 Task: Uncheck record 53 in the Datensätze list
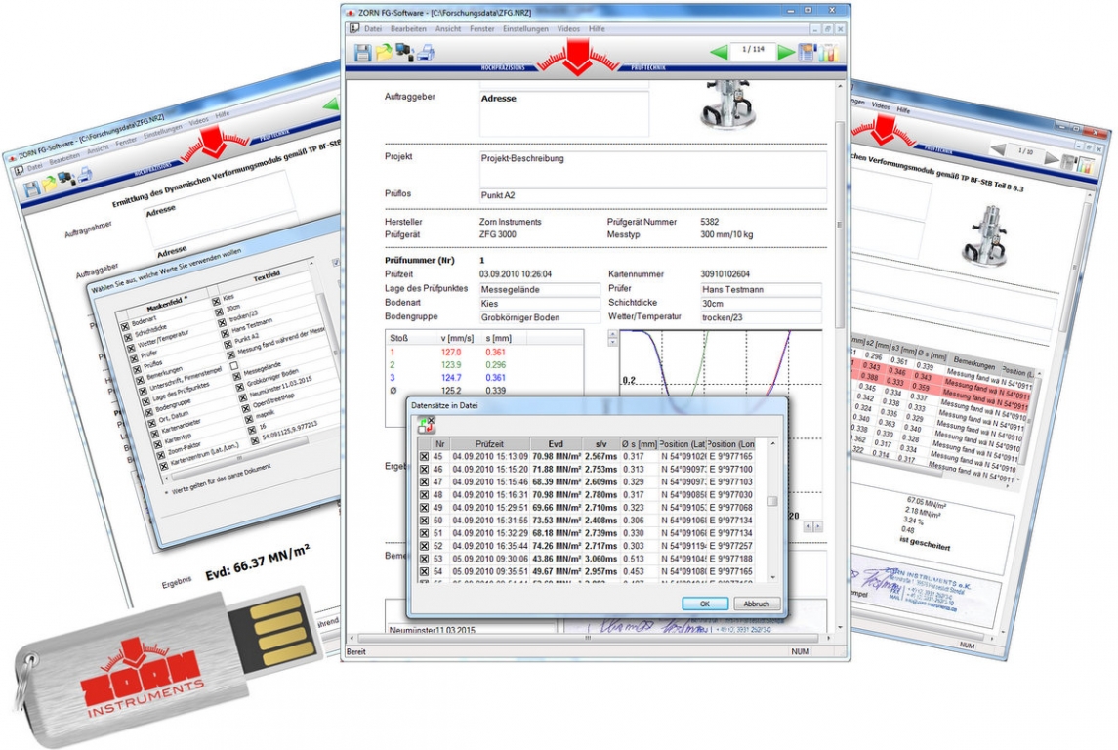click(x=424, y=559)
